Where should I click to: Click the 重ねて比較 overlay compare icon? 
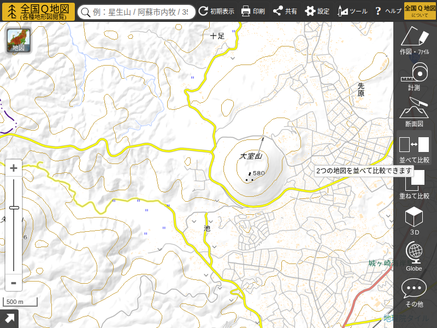click(414, 185)
